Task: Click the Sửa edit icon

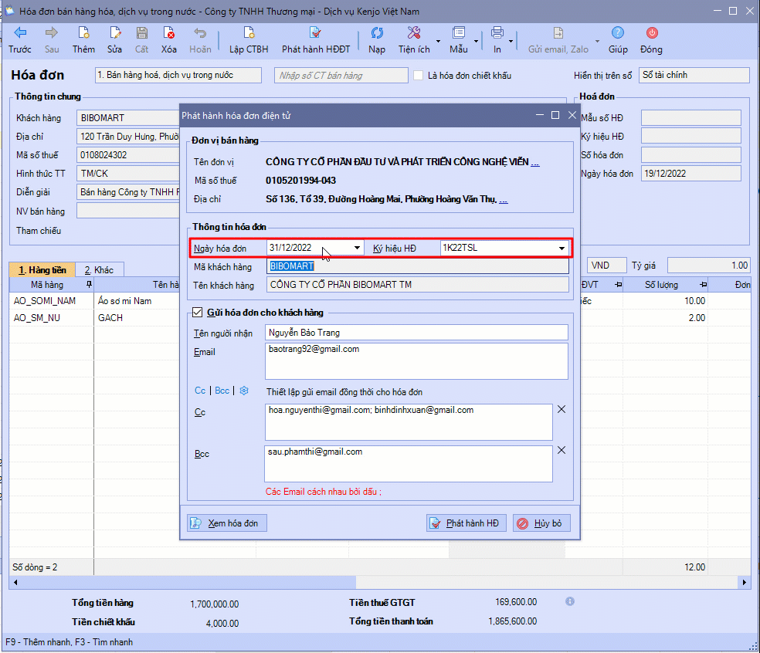Action: [x=115, y=33]
